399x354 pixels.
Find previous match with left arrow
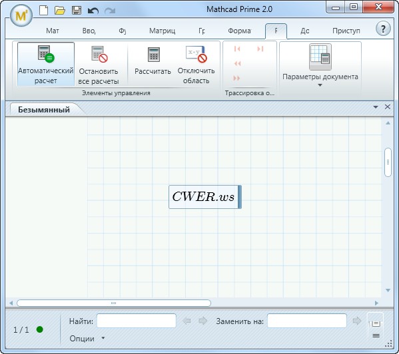(x=187, y=321)
